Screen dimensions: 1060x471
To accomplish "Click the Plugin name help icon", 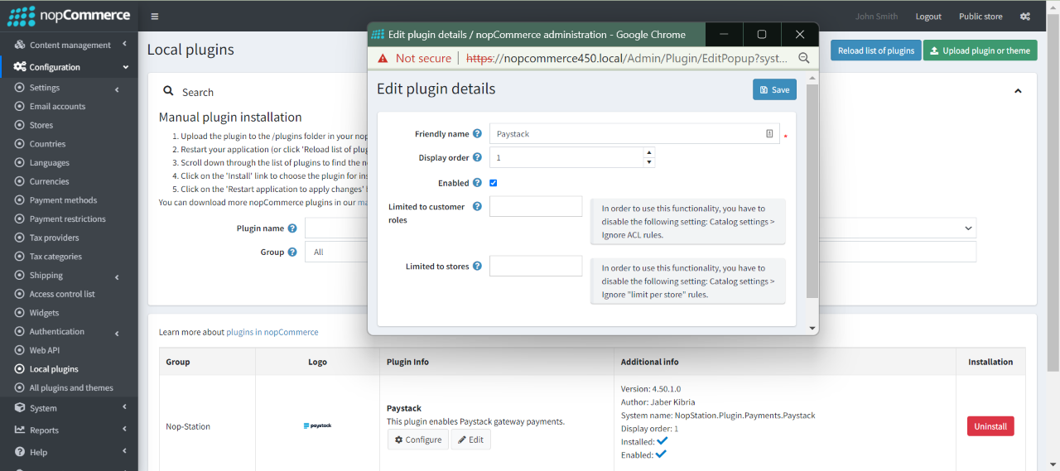I will point(292,228).
